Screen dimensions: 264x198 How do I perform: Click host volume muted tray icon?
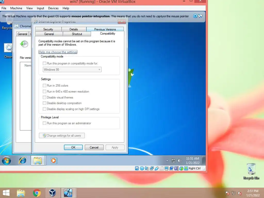(x=240, y=193)
